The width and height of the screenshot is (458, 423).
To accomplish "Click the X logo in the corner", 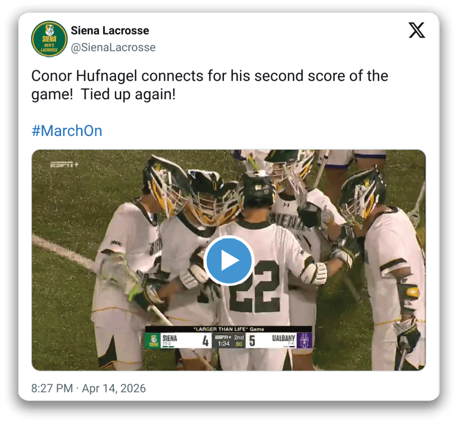I will pyautogui.click(x=417, y=31).
